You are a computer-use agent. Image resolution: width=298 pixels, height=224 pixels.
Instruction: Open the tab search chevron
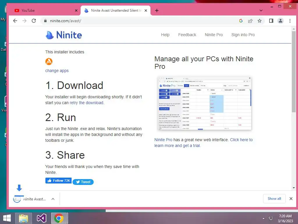coord(261,10)
